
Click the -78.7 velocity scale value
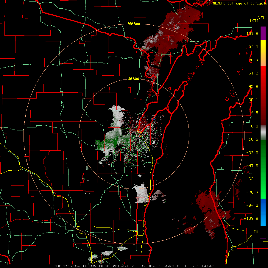point(252,192)
